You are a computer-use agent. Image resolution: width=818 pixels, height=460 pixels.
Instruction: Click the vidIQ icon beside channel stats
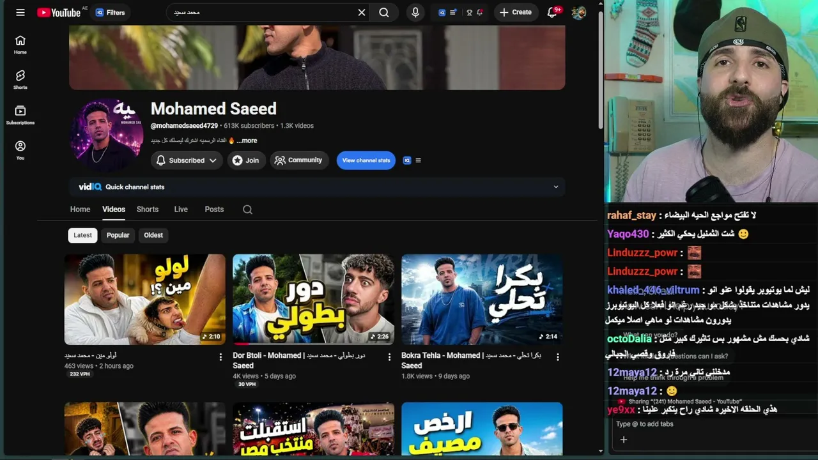tap(407, 160)
